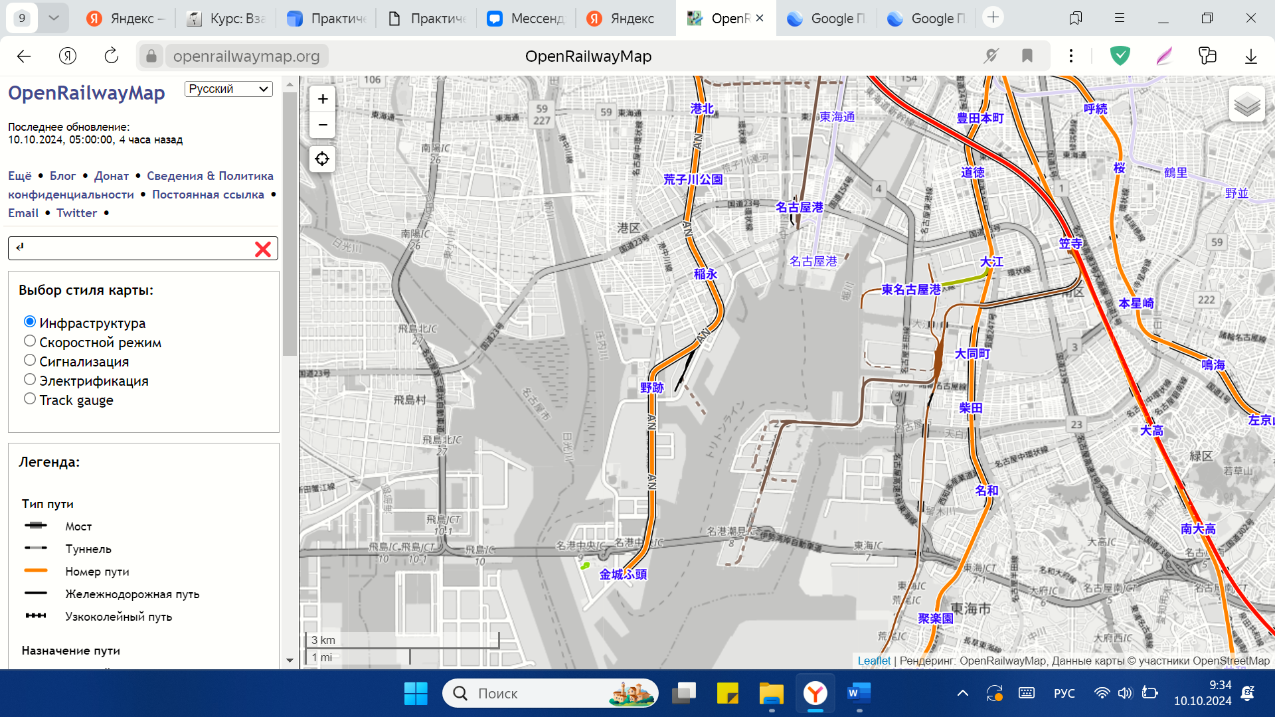The height and width of the screenshot is (717, 1275).
Task: Show hidden system tray icons
Action: (x=962, y=694)
